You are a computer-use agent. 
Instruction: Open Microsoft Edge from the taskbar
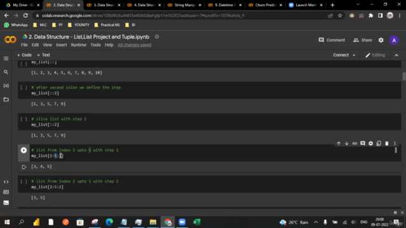coord(109,222)
